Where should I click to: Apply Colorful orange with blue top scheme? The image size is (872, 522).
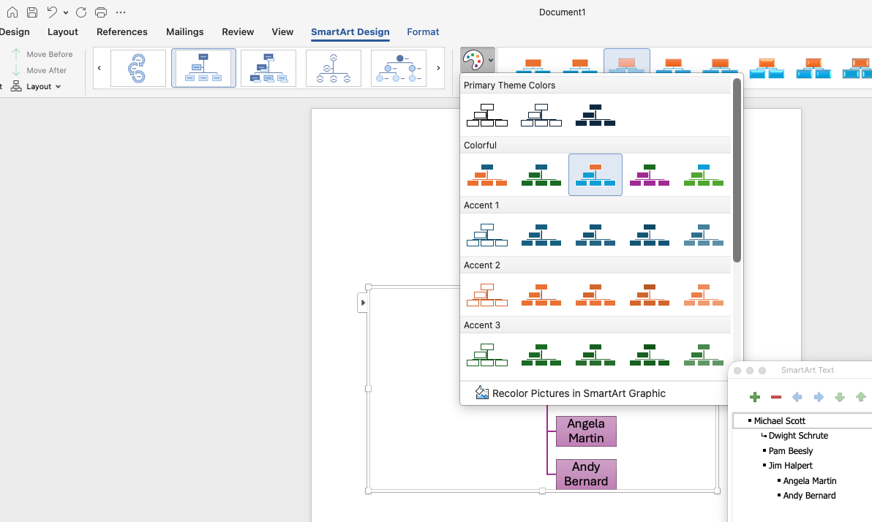487,175
